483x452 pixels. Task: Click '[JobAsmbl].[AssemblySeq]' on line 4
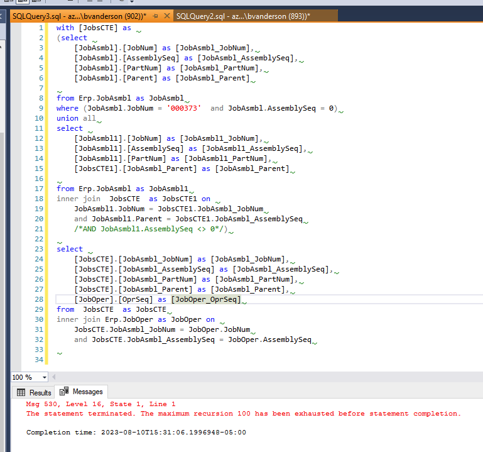point(127,58)
